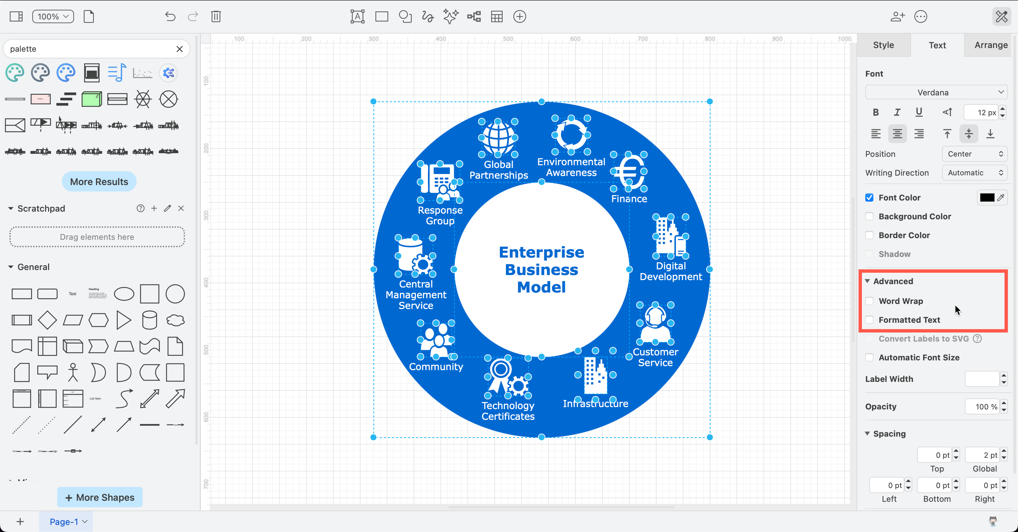Edit scratchpad with pencil icon
The height and width of the screenshot is (532, 1018).
(168, 208)
